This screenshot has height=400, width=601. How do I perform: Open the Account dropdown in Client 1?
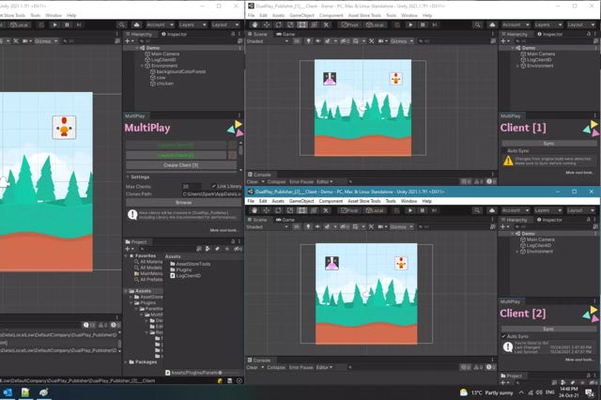click(516, 25)
